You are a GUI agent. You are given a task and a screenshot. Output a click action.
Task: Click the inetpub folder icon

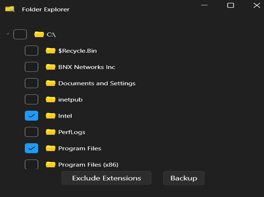click(x=50, y=99)
